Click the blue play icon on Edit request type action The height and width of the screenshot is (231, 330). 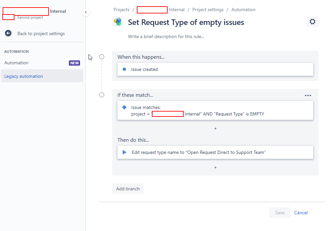[124, 152]
